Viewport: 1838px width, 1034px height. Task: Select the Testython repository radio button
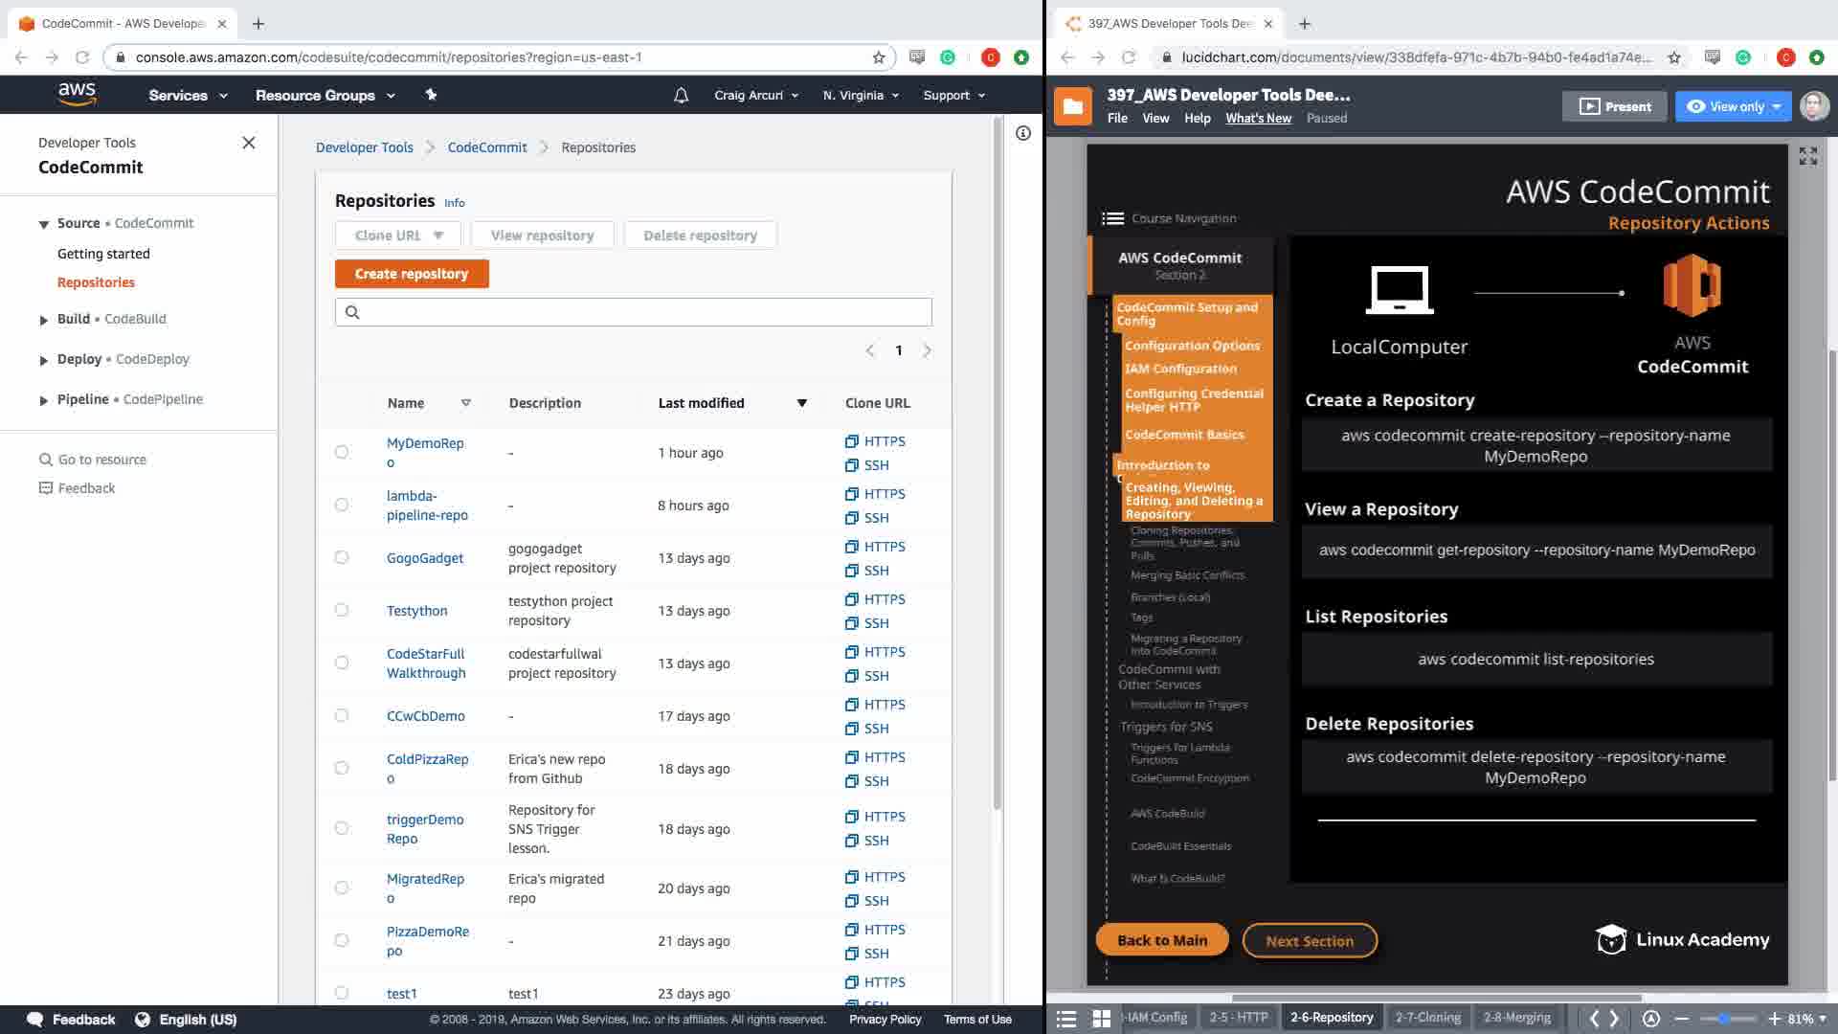(x=342, y=610)
